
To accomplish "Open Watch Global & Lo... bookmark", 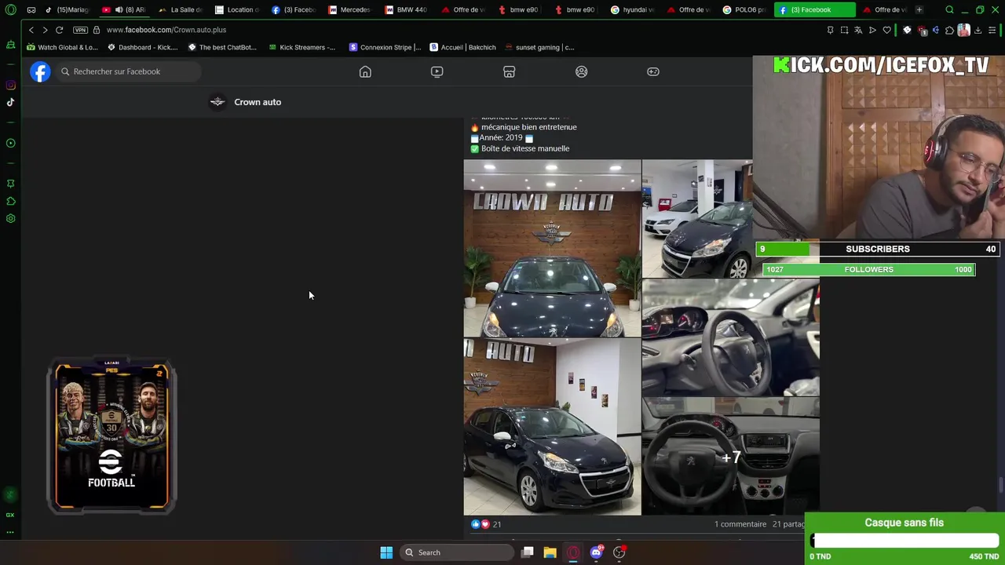I will (62, 47).
